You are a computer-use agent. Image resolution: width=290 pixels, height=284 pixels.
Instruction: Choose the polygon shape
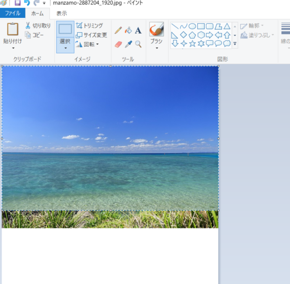click(x=218, y=26)
